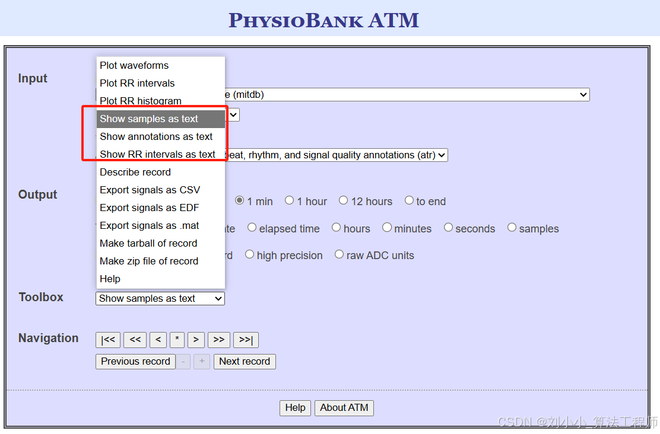Click the * navigation button

click(x=177, y=340)
